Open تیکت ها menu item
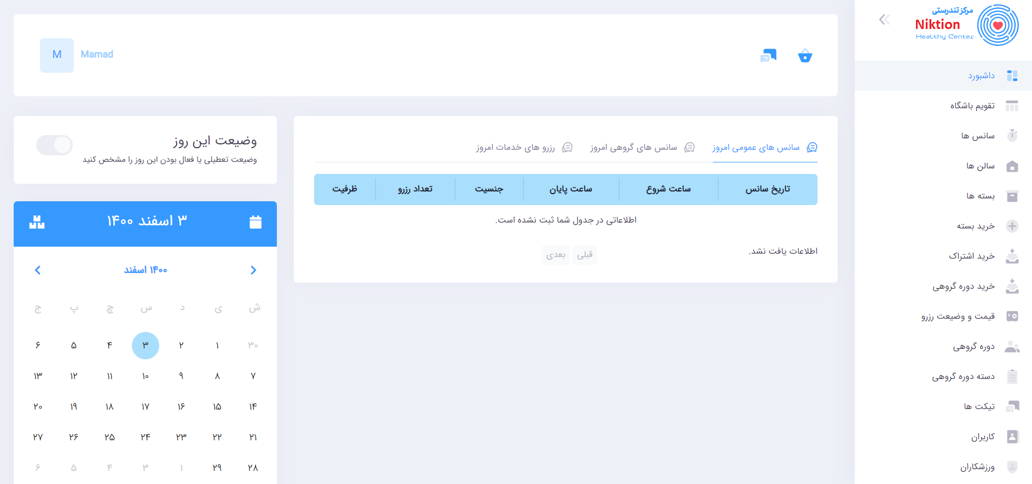 [x=943, y=406]
